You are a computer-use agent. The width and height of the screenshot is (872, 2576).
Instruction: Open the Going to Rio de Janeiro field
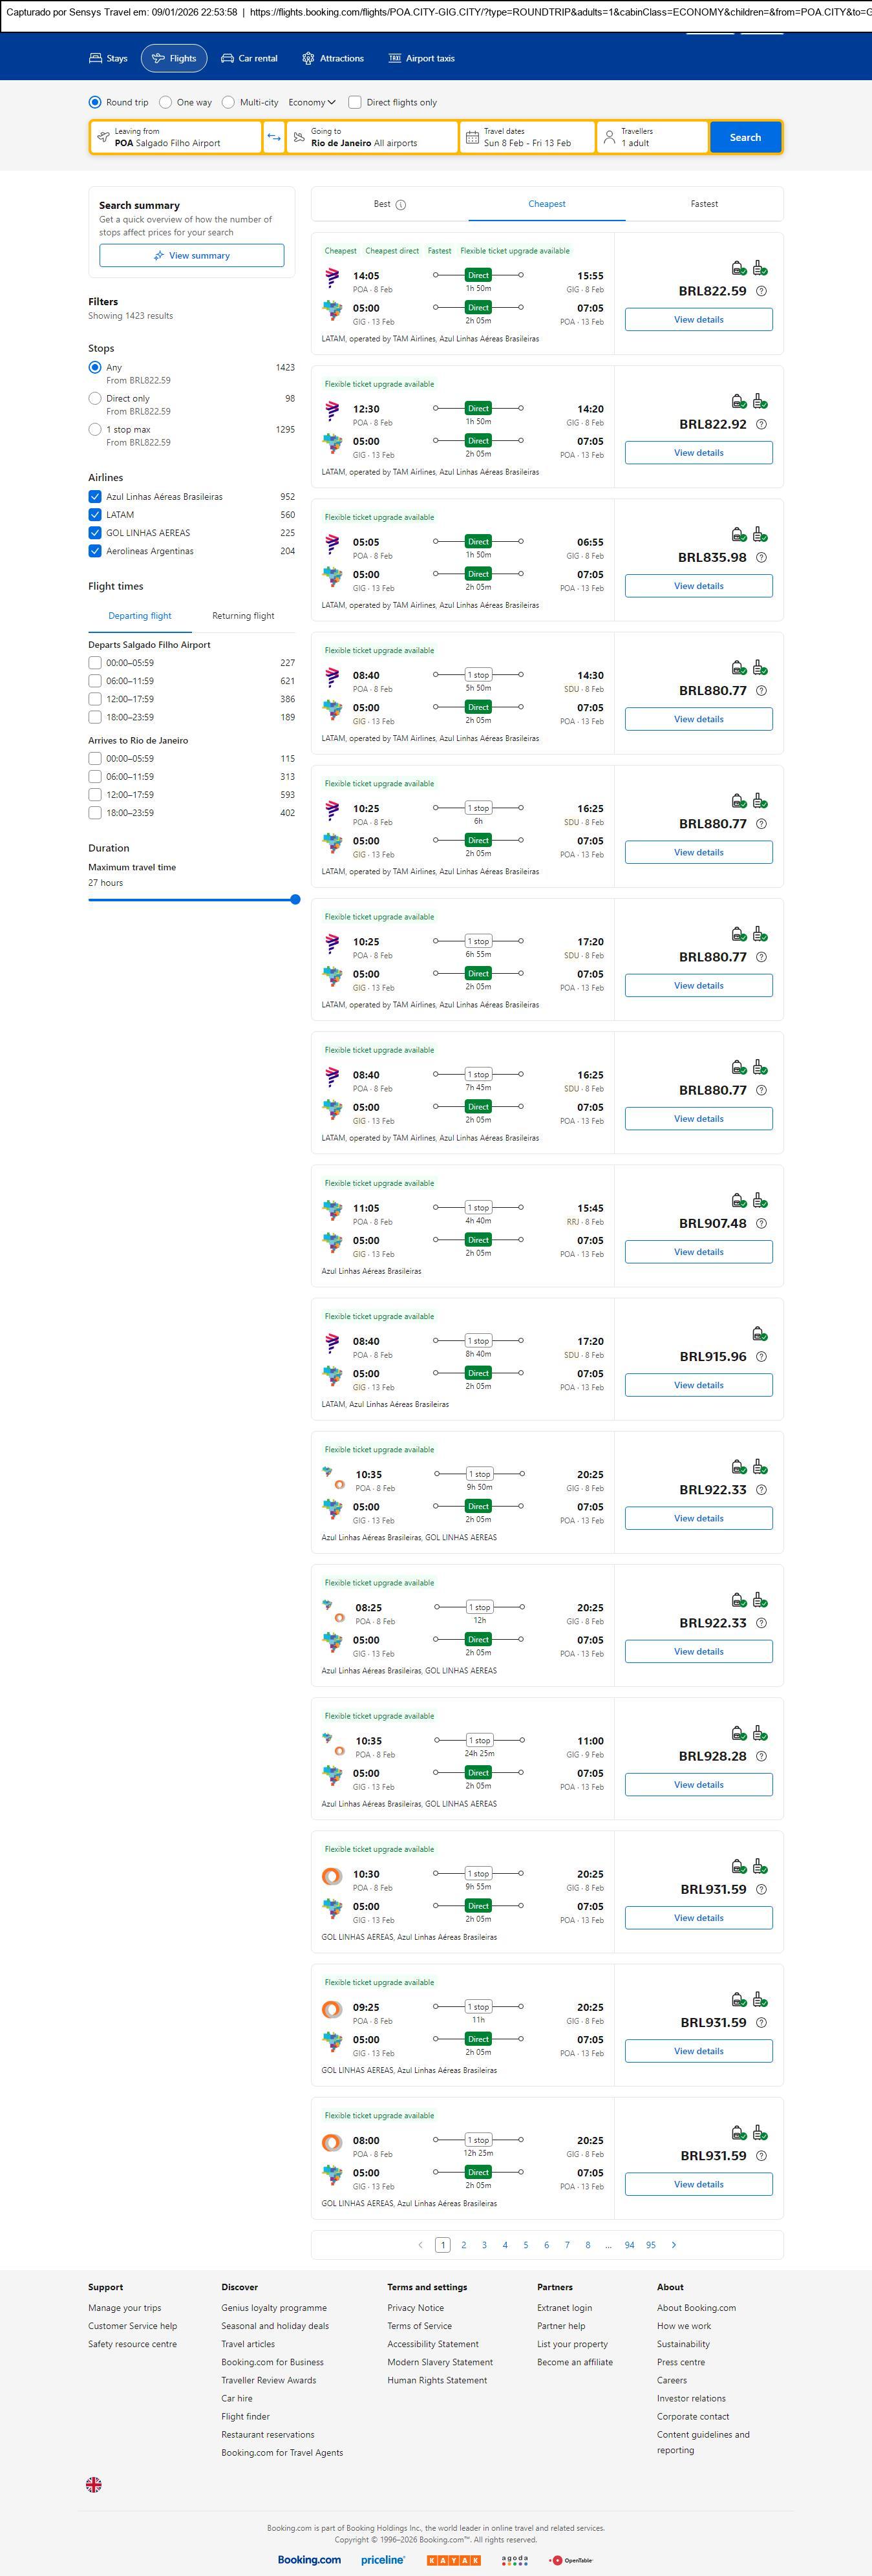coord(371,137)
